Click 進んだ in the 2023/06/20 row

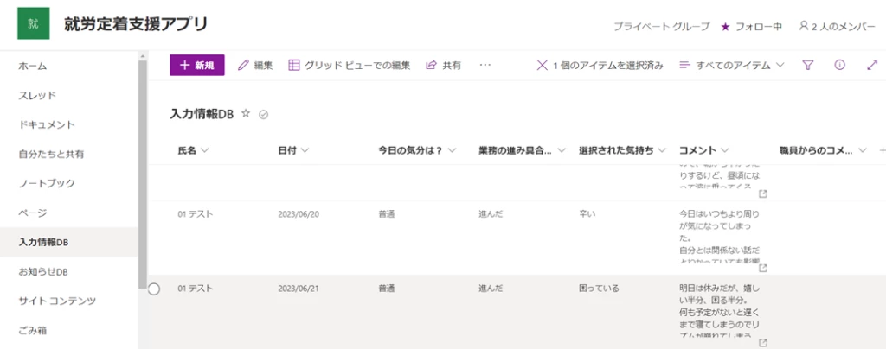coord(491,214)
